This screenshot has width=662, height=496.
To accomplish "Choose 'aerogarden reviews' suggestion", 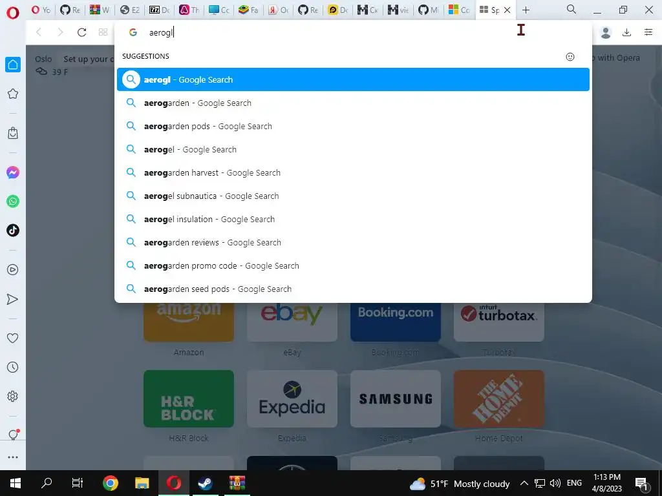I will tap(353, 243).
